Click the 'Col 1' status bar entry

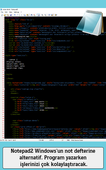[x=10, y=140]
